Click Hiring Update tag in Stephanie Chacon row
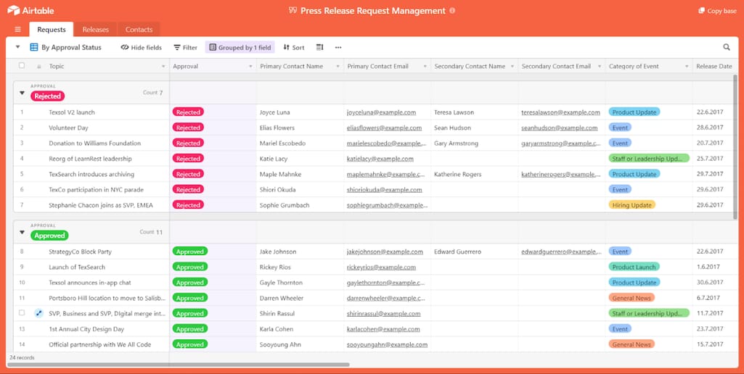744x374 pixels. (632, 205)
